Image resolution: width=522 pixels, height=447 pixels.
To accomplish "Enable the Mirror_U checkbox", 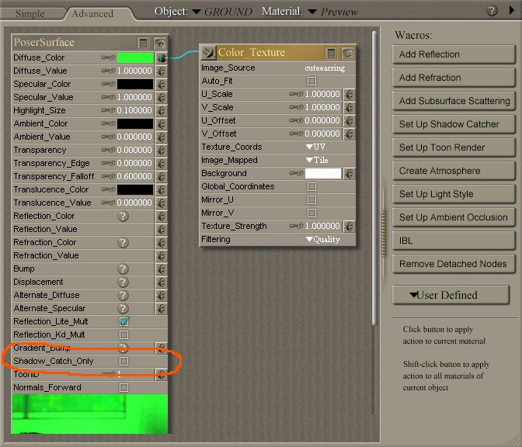I will click(x=312, y=199).
